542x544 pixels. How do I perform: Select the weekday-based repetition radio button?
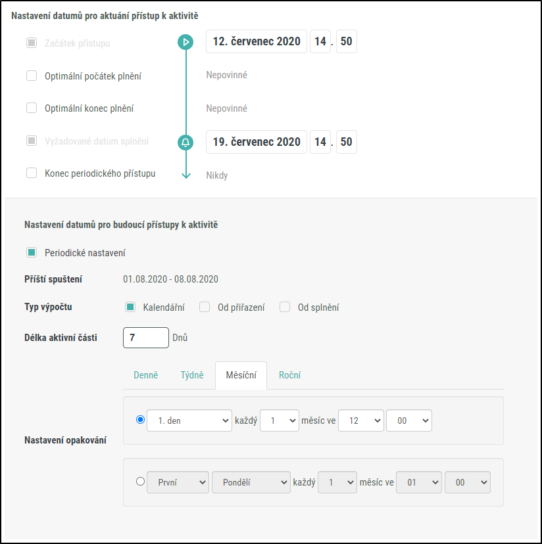click(140, 482)
